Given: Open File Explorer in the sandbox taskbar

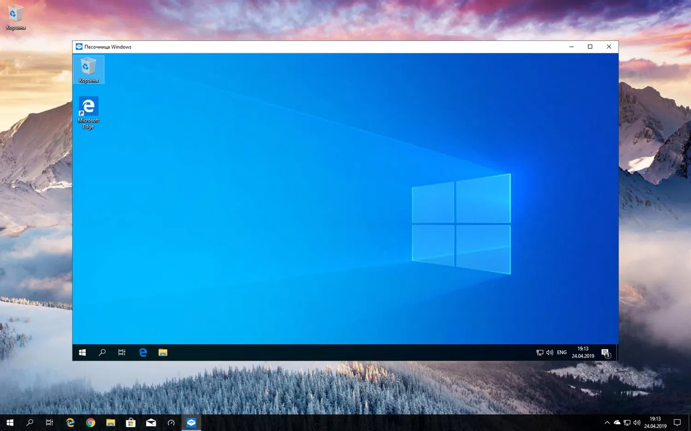Looking at the screenshot, I should click(x=162, y=352).
